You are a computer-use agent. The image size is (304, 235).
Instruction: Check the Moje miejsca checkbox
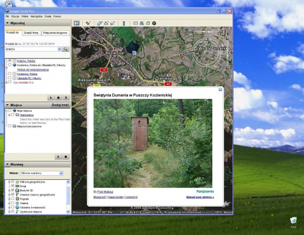point(10,110)
